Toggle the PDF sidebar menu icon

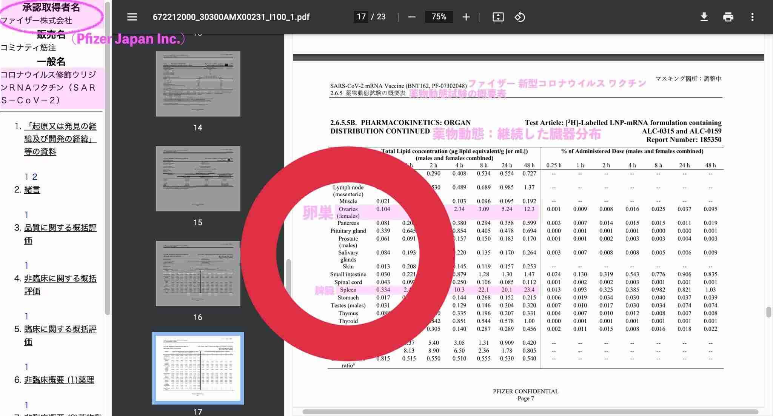click(x=132, y=17)
